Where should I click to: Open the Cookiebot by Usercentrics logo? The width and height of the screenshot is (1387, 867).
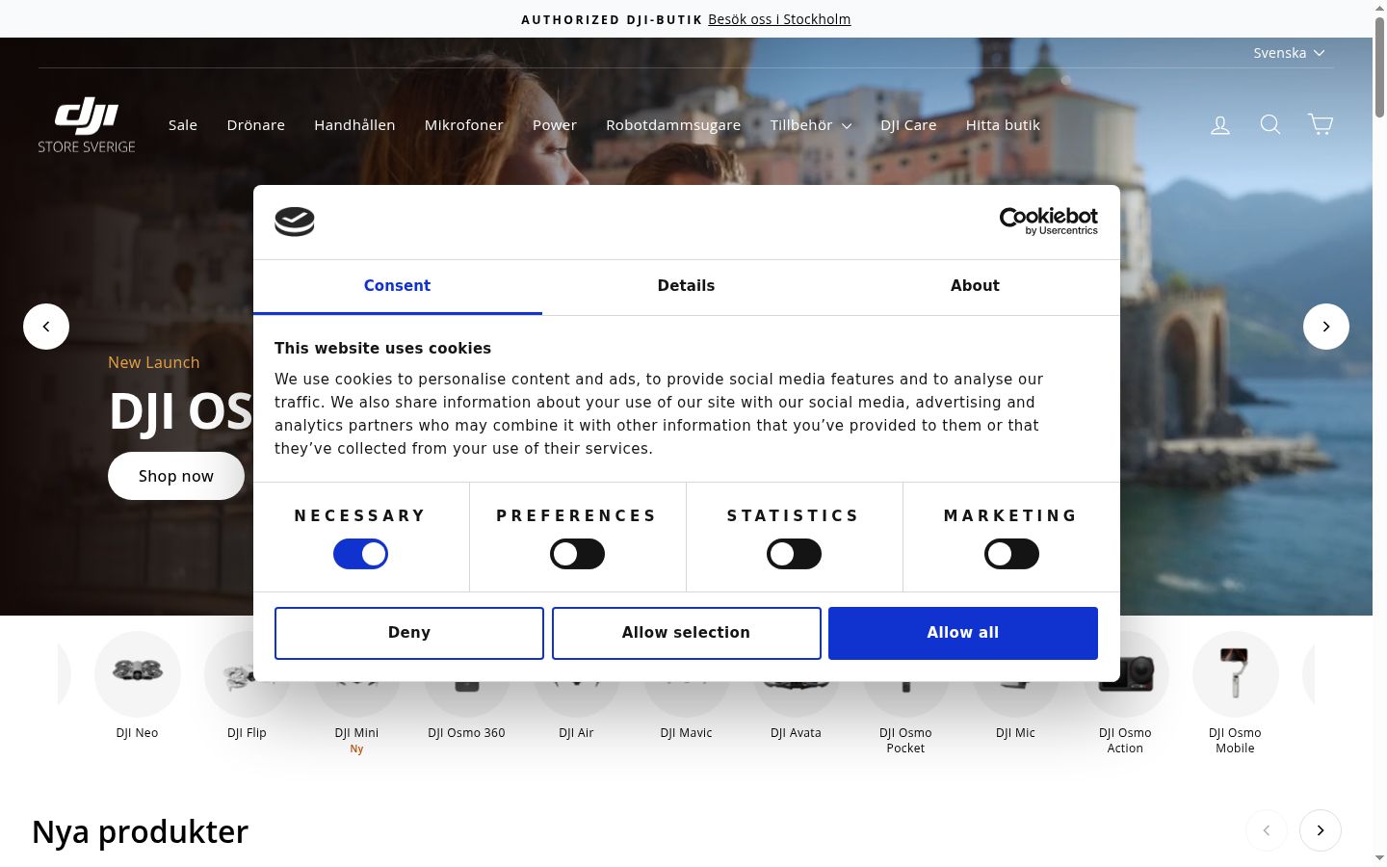click(x=1049, y=222)
